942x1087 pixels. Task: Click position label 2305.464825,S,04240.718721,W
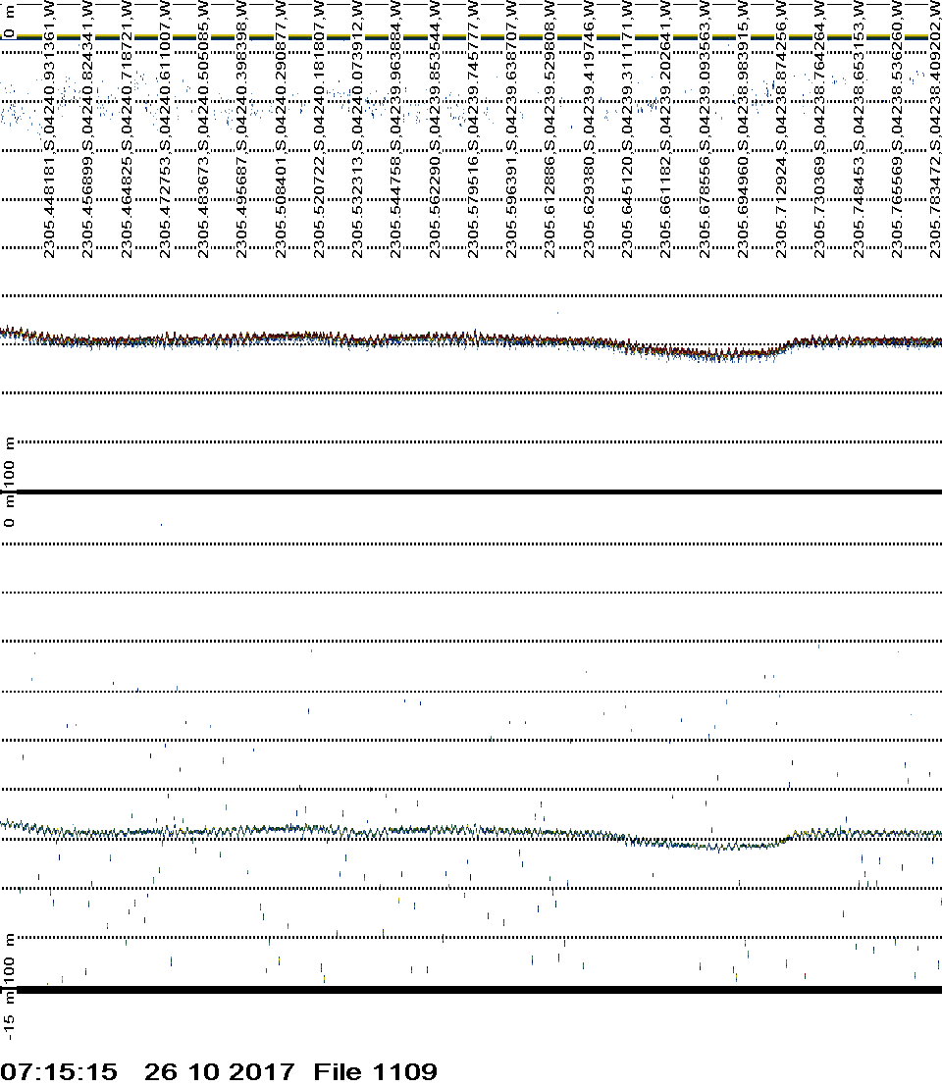127,129
